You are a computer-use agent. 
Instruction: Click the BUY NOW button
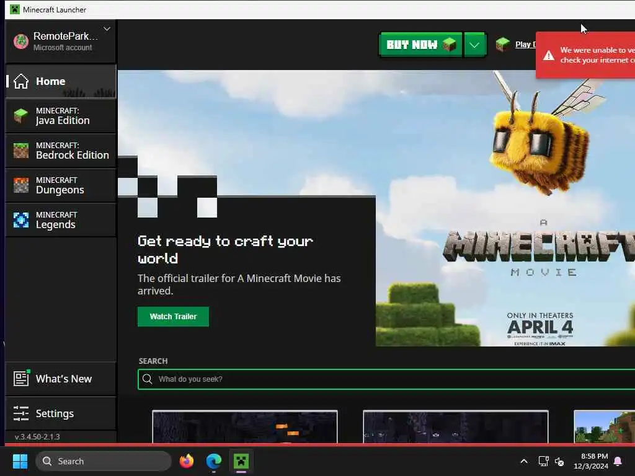(421, 45)
